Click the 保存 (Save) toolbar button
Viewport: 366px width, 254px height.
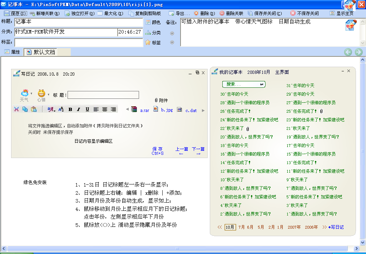(15, 13)
